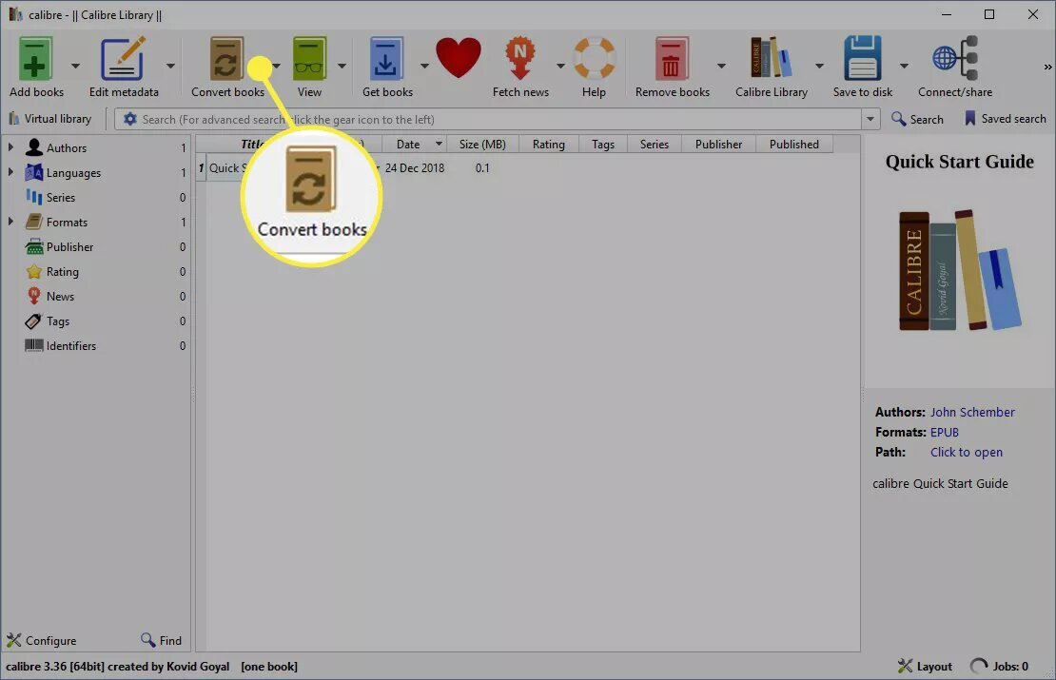Click the Fetch news icon

(520, 59)
